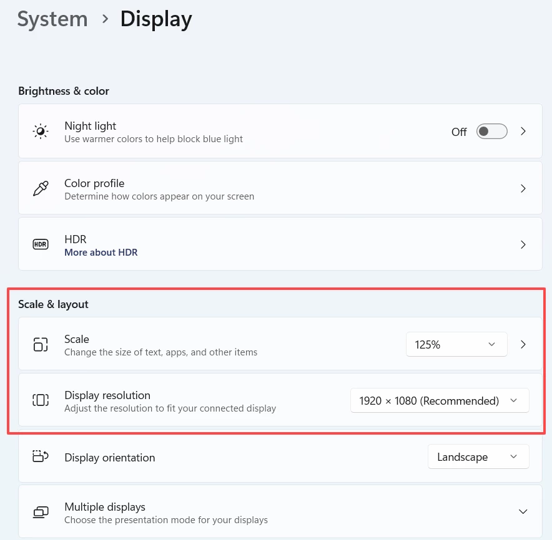Click 'Determine how colors appear on your screen'
Viewport: 552px width, 540px height.
coord(159,196)
